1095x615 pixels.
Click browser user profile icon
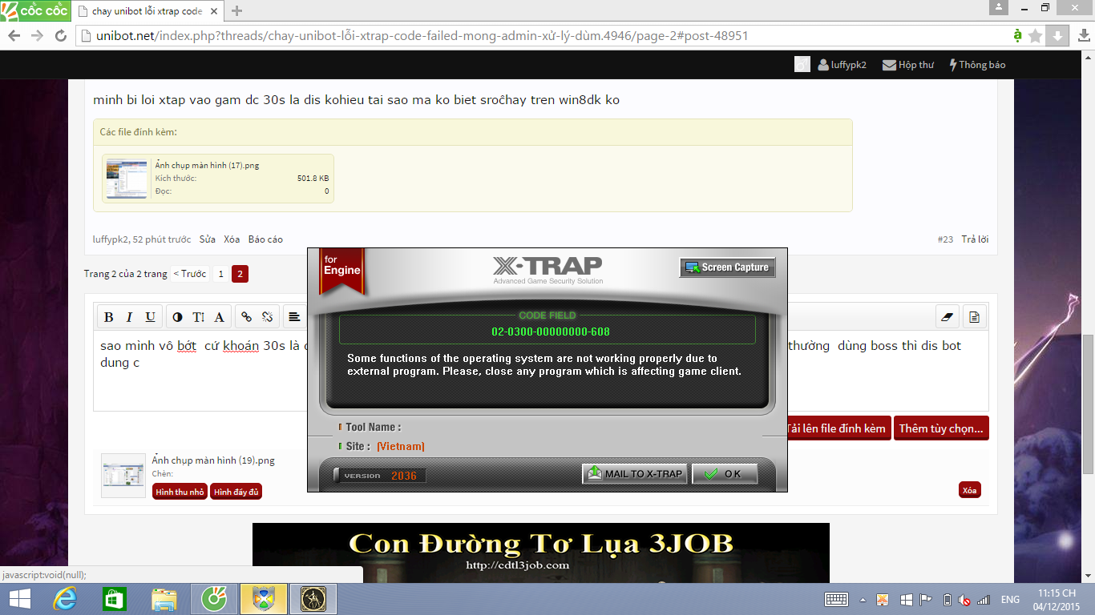(x=999, y=7)
